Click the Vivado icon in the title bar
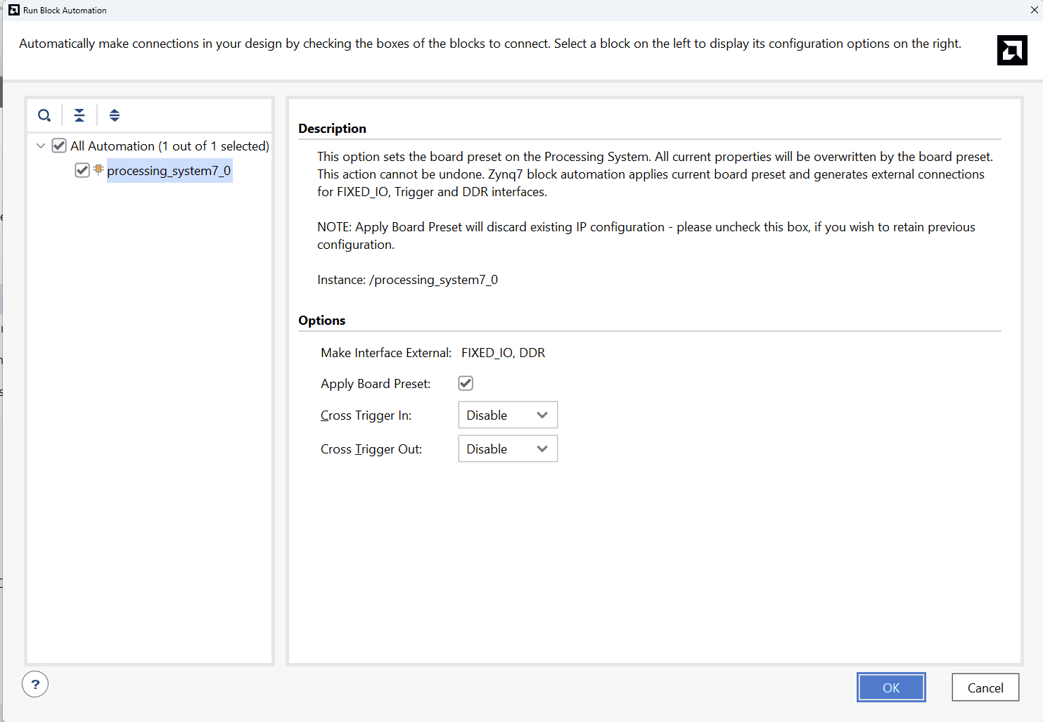Image resolution: width=1043 pixels, height=722 pixels. click(x=13, y=10)
